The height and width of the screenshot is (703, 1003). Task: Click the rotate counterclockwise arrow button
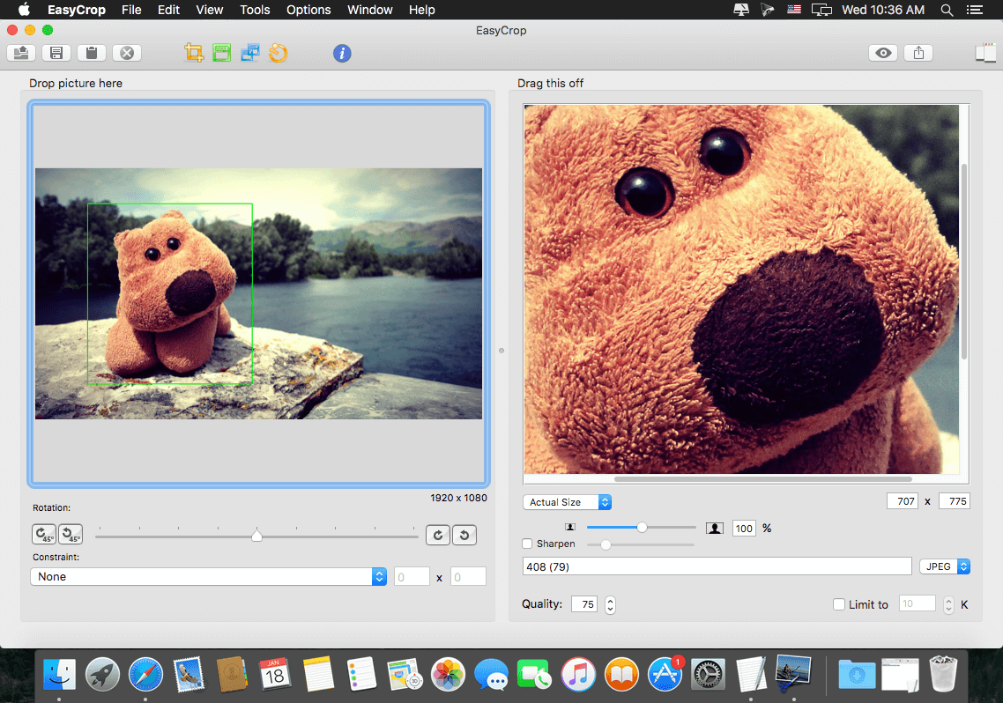tap(464, 535)
